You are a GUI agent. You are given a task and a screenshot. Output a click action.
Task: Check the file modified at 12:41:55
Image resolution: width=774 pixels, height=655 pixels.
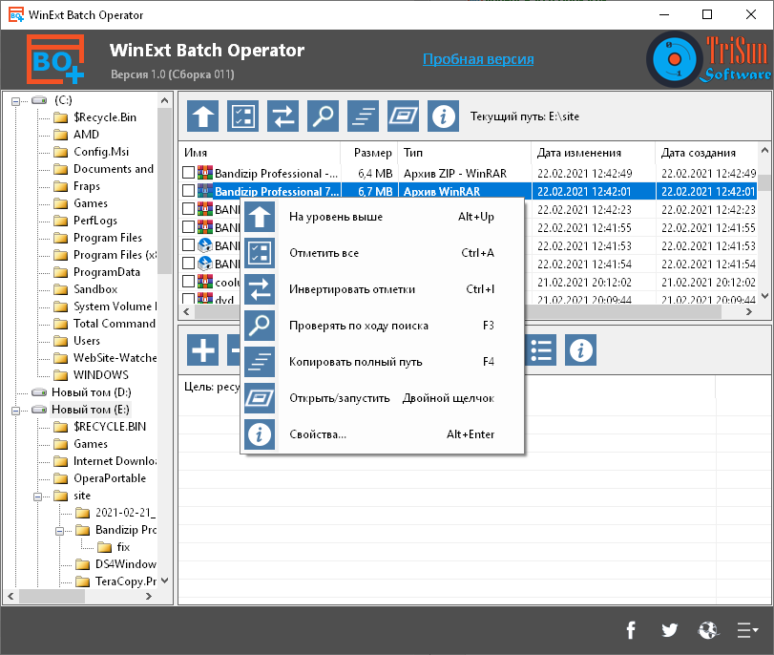pos(188,226)
